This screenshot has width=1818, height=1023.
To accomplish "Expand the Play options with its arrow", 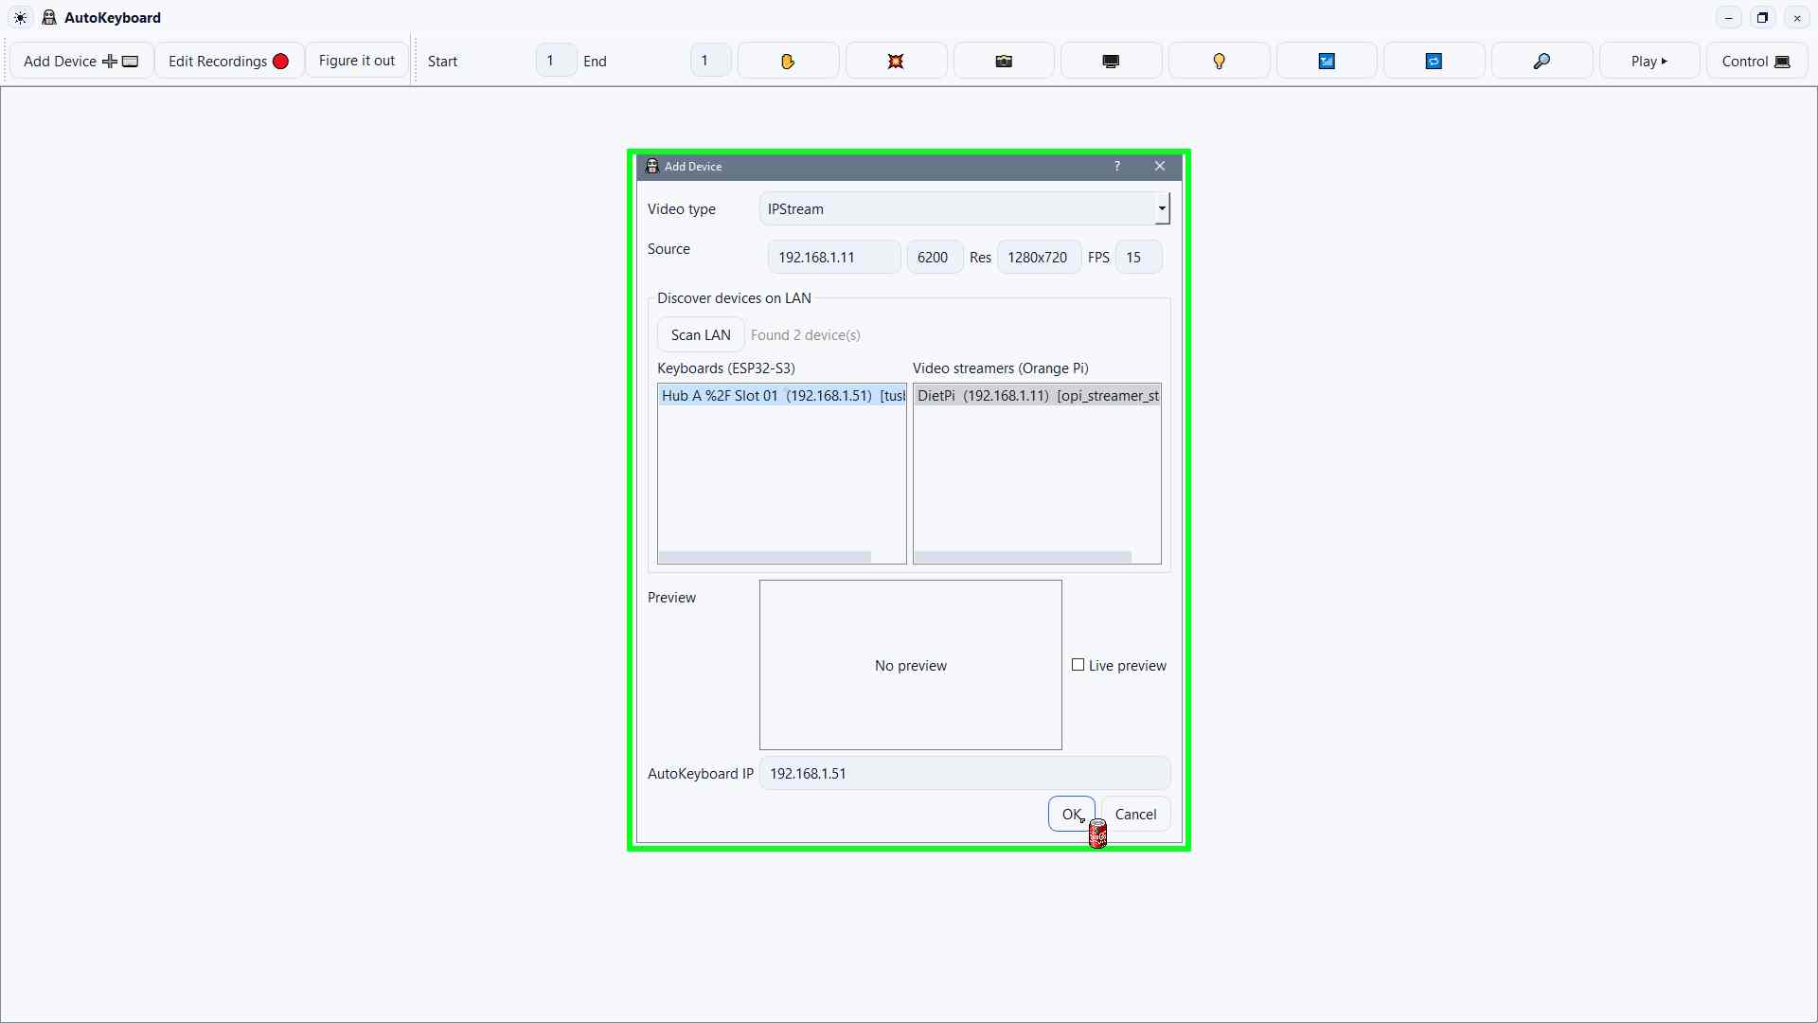I will [x=1664, y=60].
